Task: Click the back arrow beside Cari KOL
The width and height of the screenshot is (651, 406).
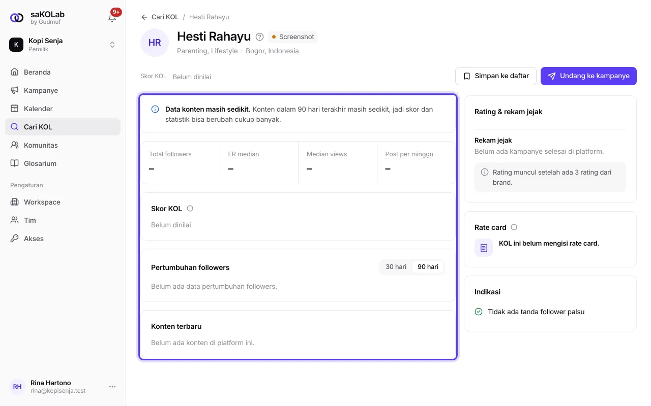Action: (144, 17)
